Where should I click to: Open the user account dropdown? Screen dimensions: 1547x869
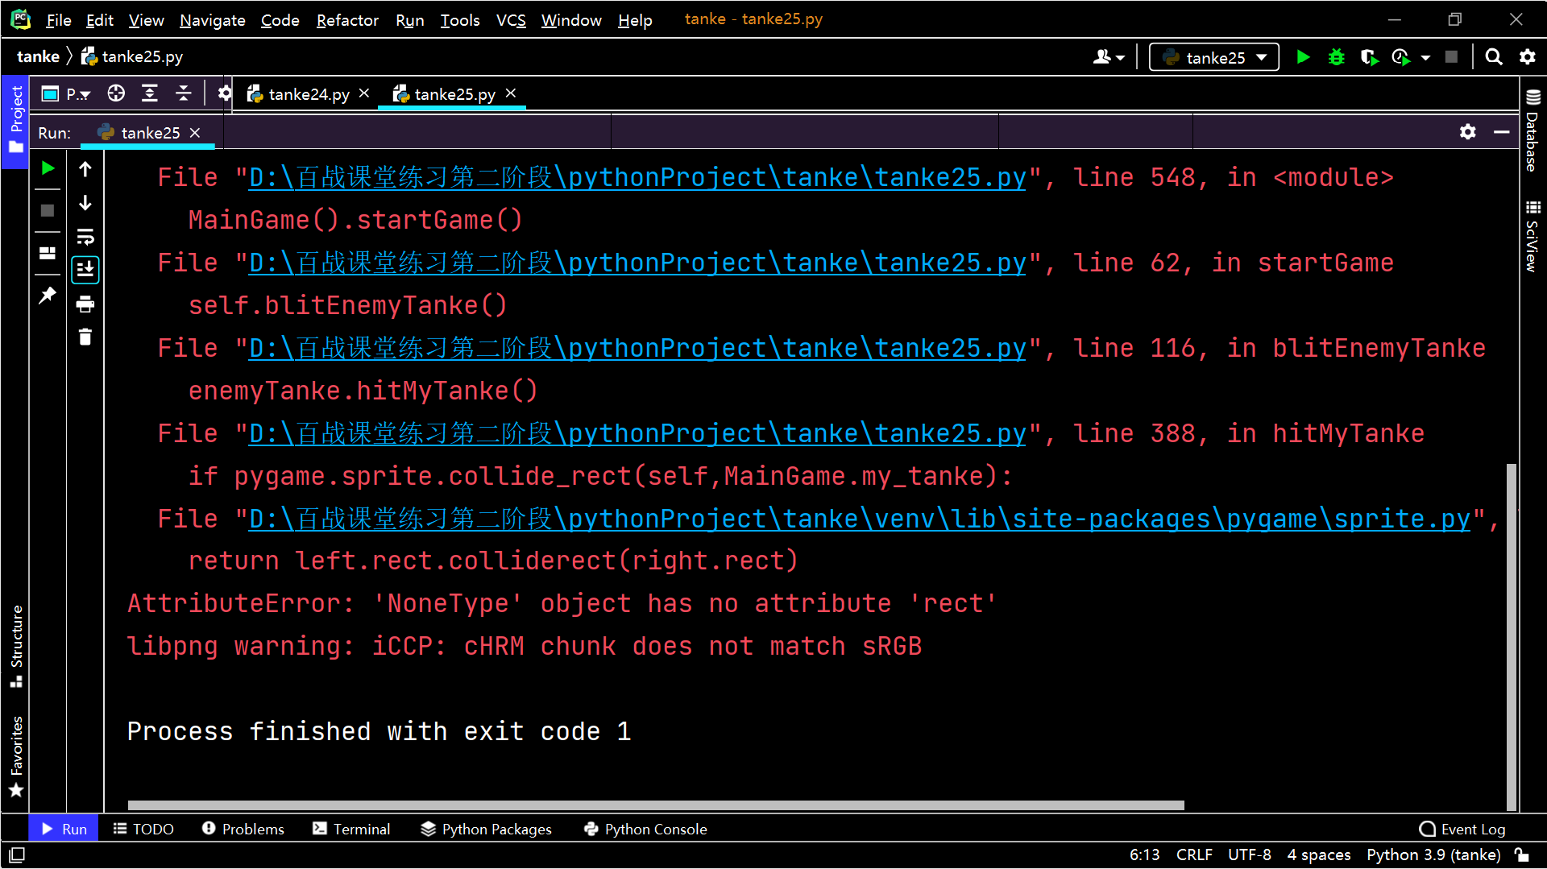pyautogui.click(x=1109, y=57)
